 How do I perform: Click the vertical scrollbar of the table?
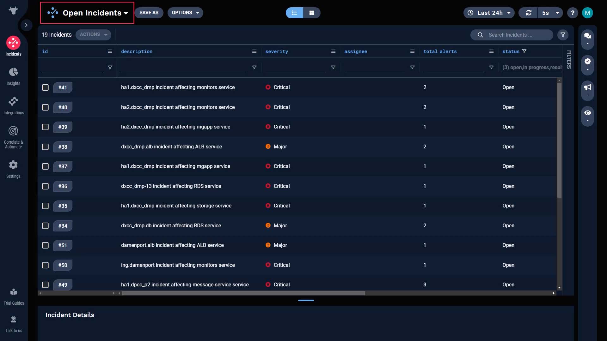(559, 141)
